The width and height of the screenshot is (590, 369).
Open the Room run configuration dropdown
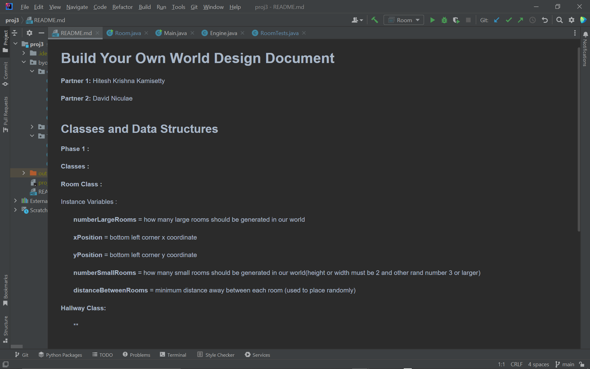(x=404, y=20)
